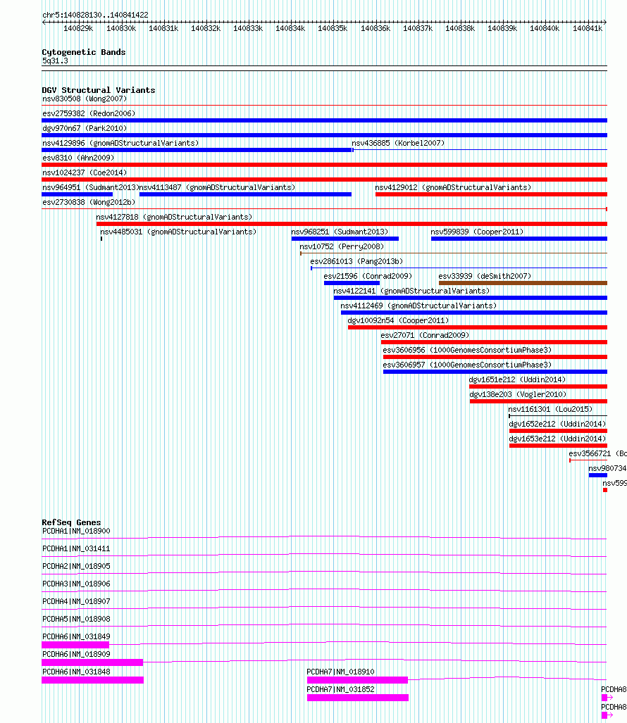Click the ruler's left end arrow
This screenshot has width=627, height=723.
point(44,22)
